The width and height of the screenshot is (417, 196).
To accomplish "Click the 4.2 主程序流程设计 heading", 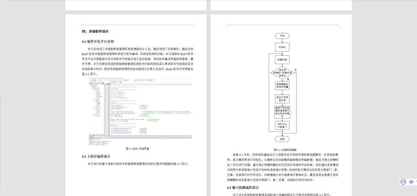I will click(96, 156).
